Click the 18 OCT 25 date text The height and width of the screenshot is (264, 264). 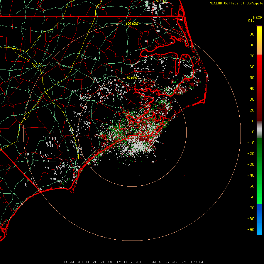click(176, 262)
